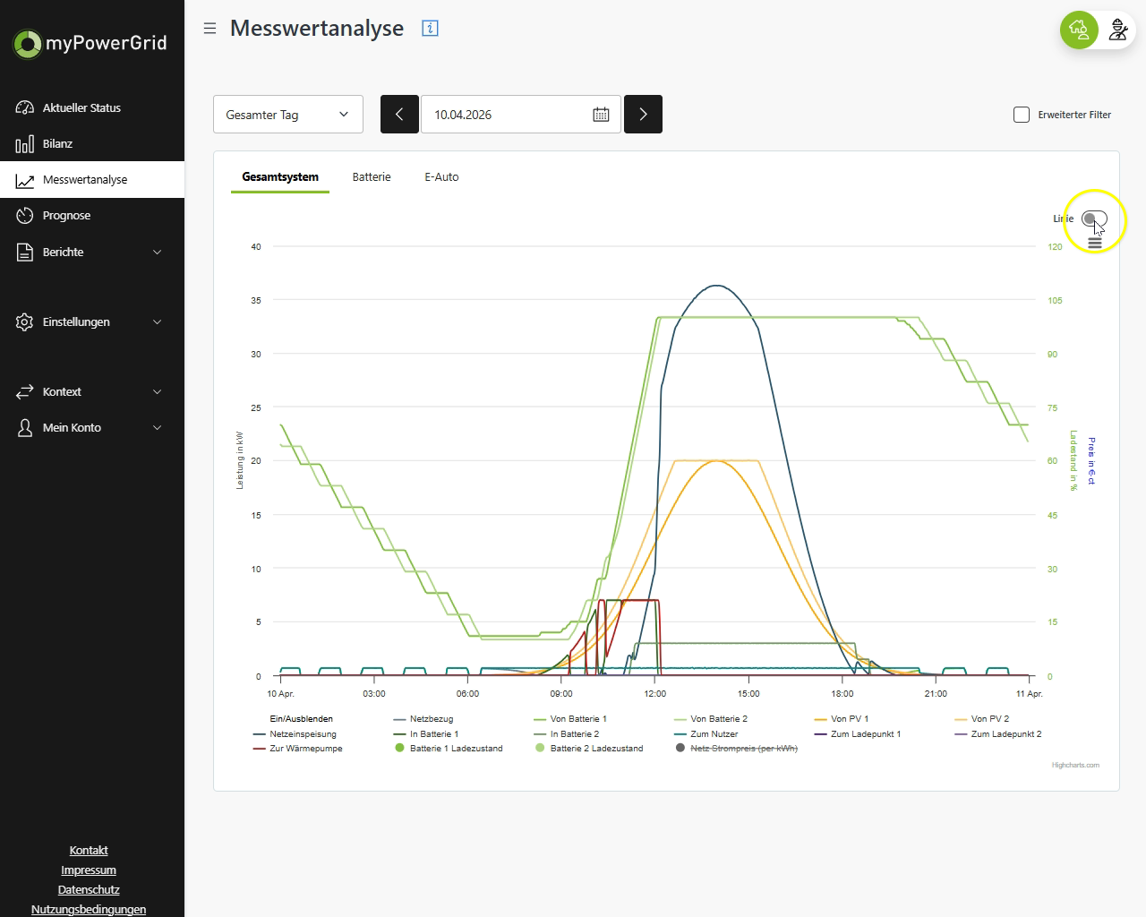Open the Datenschutz link
1146x917 pixels.
pos(89,890)
